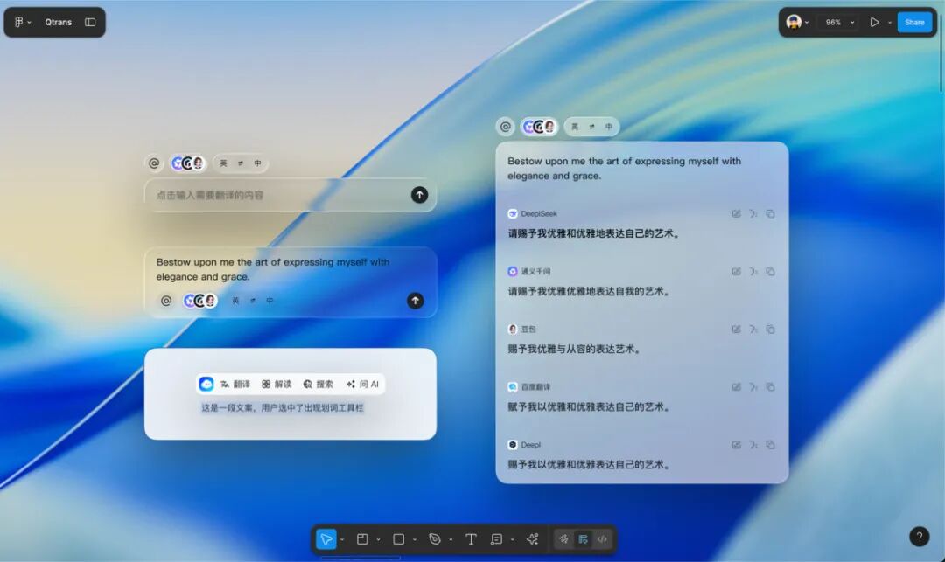Click the 百度翻译 label
The image size is (945, 562).
pyautogui.click(x=535, y=387)
